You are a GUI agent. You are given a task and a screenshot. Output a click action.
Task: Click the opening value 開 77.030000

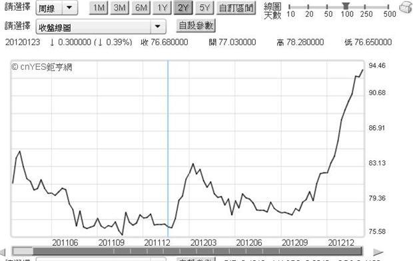[232, 42]
